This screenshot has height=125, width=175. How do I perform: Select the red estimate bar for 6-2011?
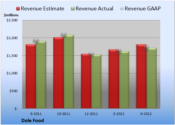click(x=31, y=76)
